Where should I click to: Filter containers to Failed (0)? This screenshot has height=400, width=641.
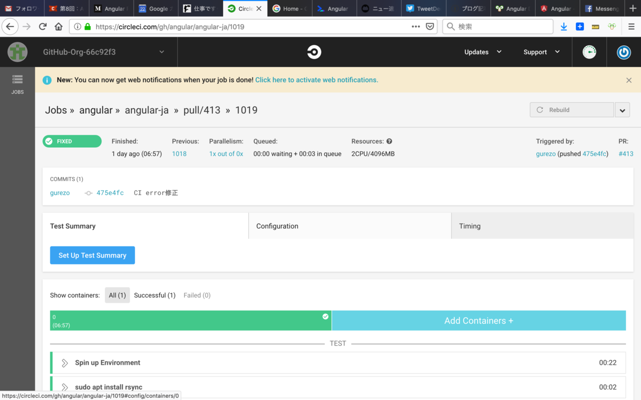[x=197, y=295]
